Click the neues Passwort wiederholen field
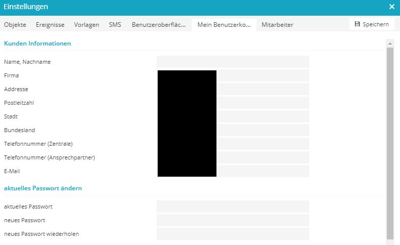Image resolution: width=400 pixels, height=245 pixels. 233,234
